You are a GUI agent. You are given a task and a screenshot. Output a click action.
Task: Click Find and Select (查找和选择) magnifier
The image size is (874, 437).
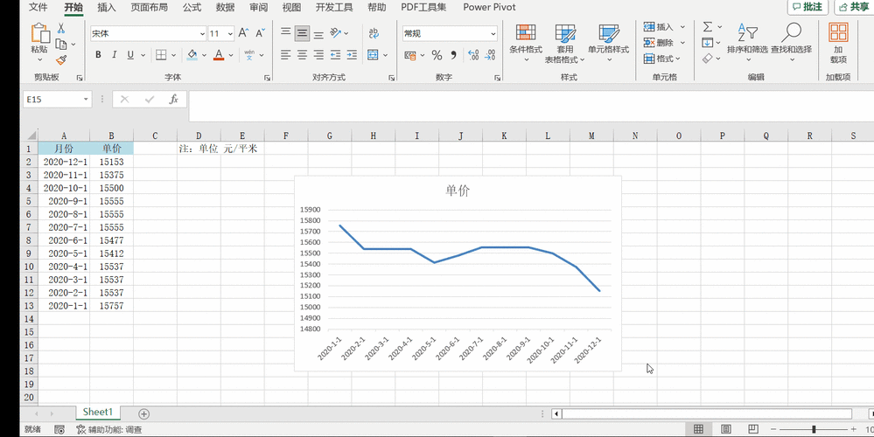pyautogui.click(x=792, y=40)
